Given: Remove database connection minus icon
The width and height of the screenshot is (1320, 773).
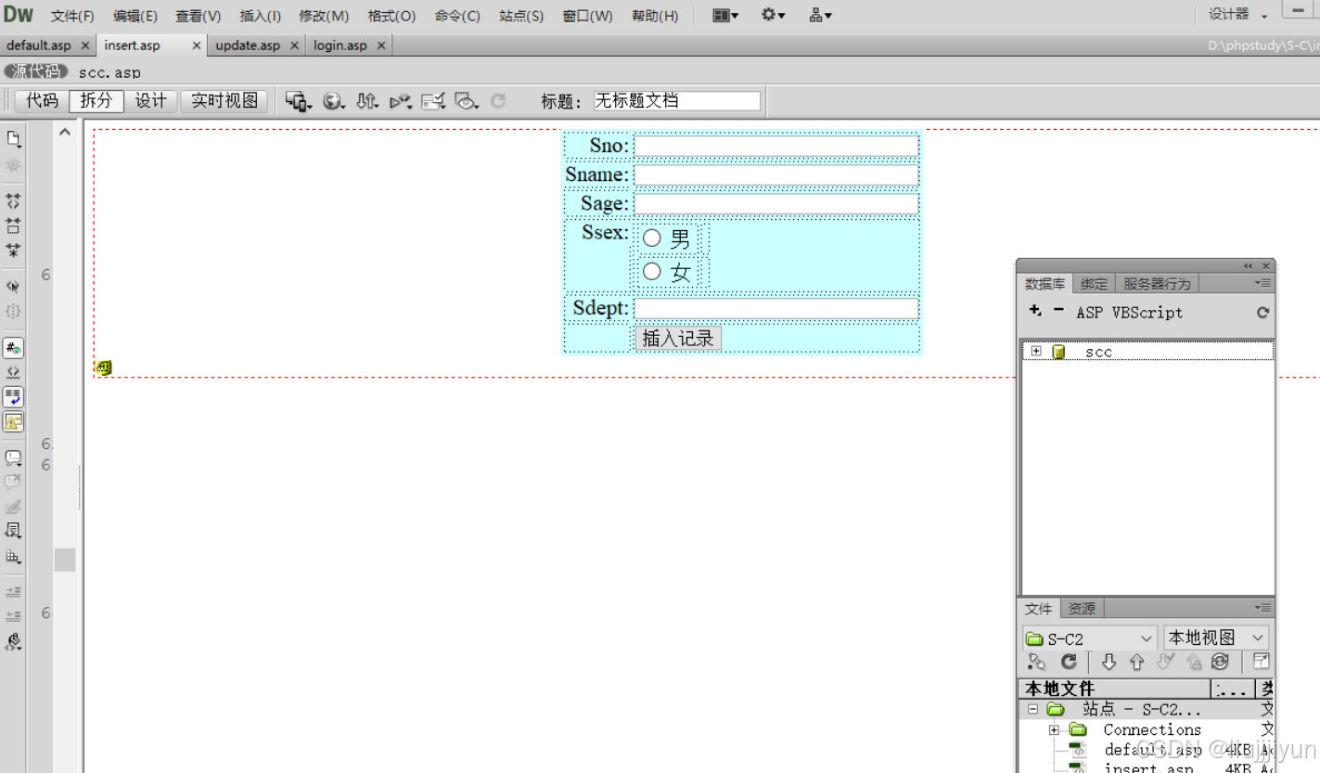Looking at the screenshot, I should pos(1058,311).
